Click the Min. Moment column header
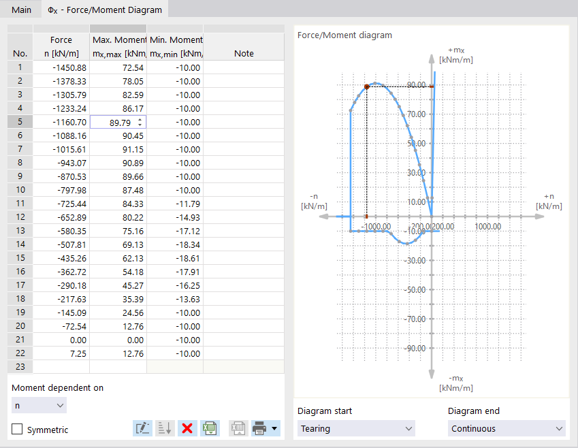The height and width of the screenshot is (448, 578). click(175, 46)
